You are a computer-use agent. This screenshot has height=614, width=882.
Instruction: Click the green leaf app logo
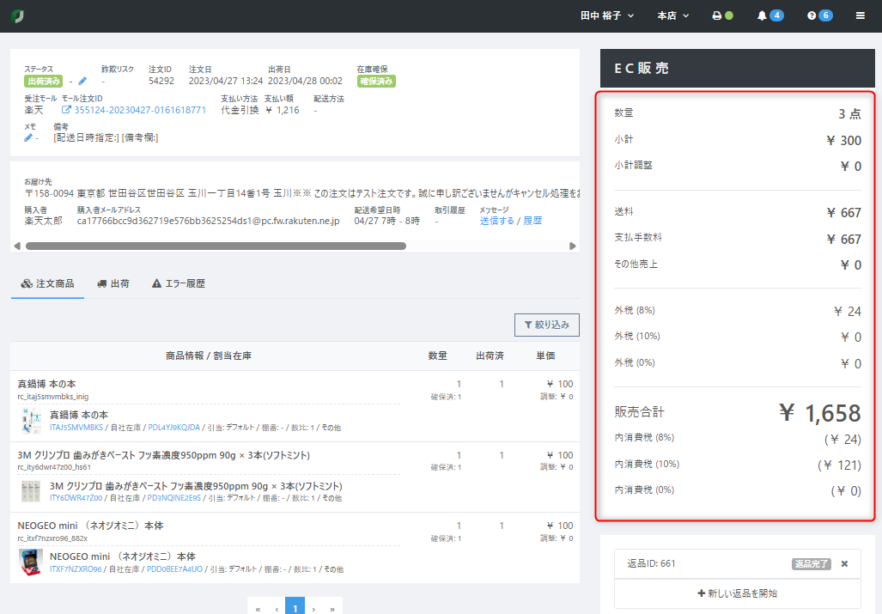[x=18, y=16]
